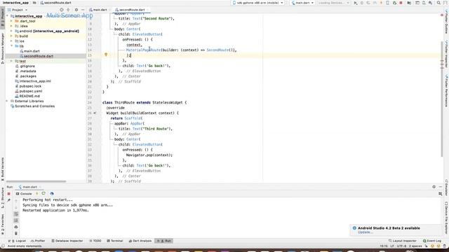
Task: Click the yellow lightbulb quick-fix icon in gutter
Action: tap(106, 55)
